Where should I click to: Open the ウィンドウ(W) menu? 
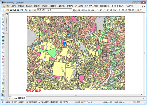(x=117, y=6)
